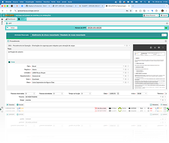
Task: Adjust the Tempo na função stepper
Action: [x=90, y=93]
